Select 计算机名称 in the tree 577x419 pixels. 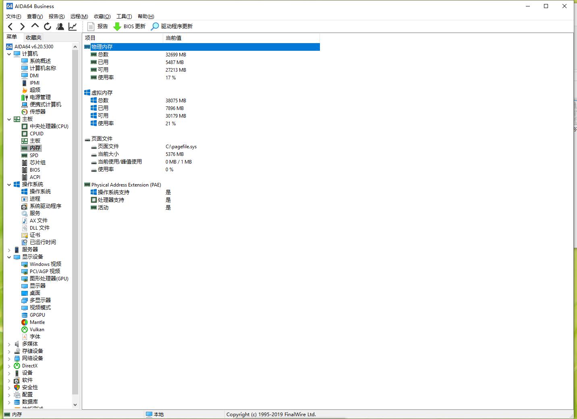[43, 68]
